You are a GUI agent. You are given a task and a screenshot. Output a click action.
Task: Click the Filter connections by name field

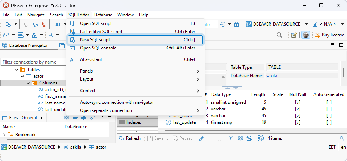point(33,62)
